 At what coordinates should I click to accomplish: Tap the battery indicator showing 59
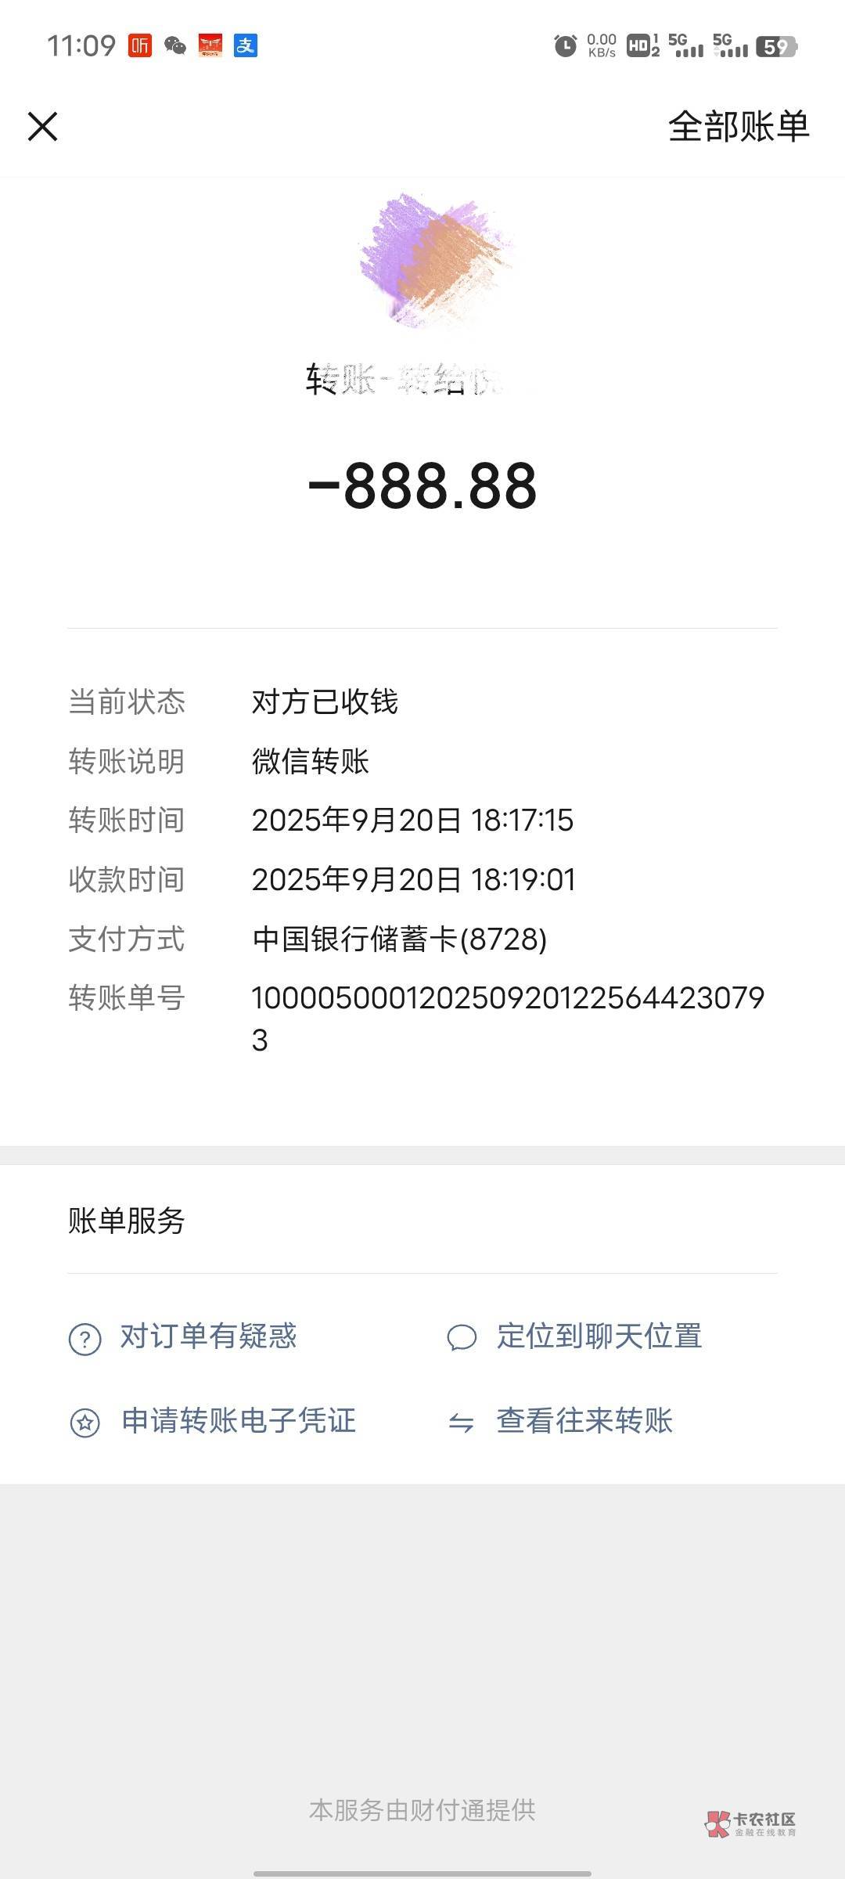[x=776, y=47]
